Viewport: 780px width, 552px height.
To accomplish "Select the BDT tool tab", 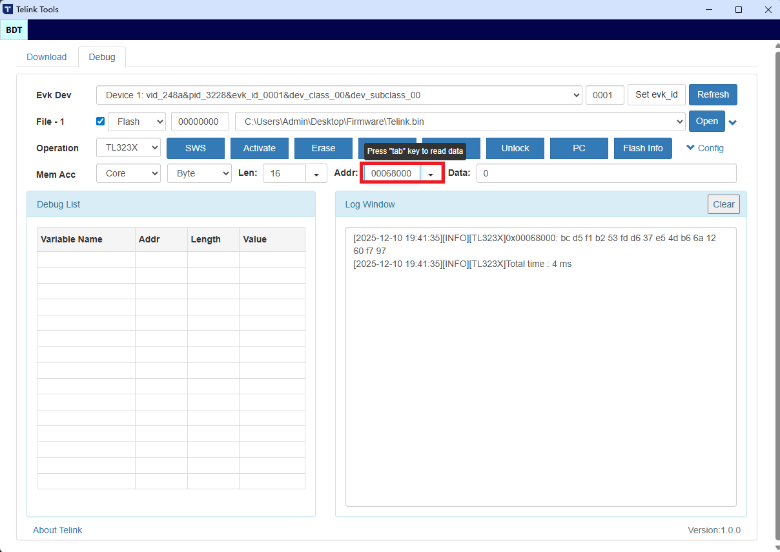I will [x=14, y=30].
